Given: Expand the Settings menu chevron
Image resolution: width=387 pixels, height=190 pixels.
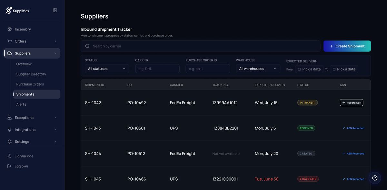Looking at the screenshot, I should [55, 142].
